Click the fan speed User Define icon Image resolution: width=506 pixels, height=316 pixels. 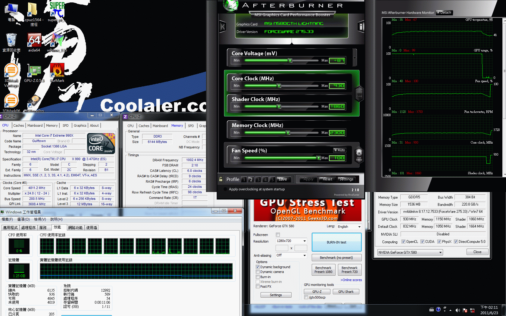coord(359,154)
